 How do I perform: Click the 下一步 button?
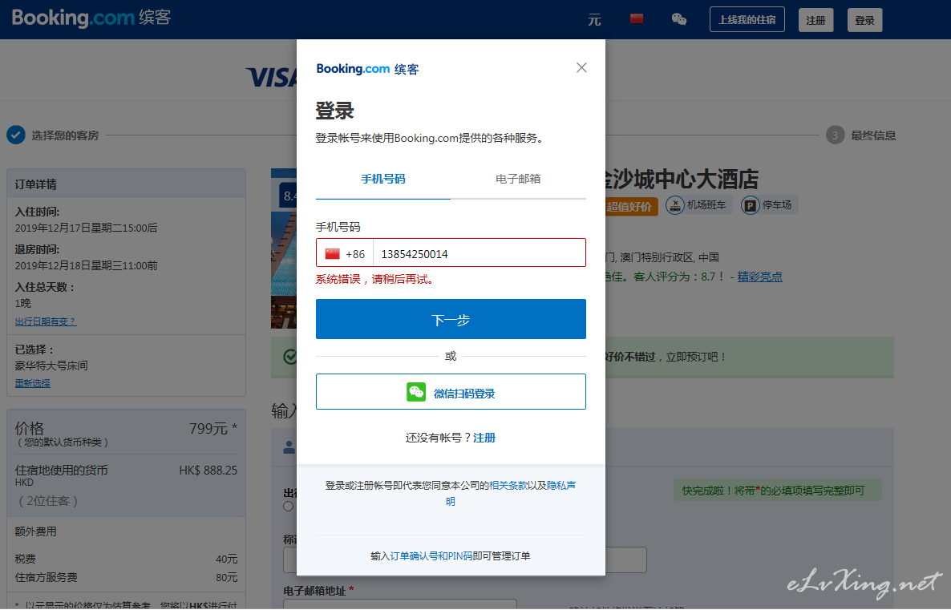[451, 319]
